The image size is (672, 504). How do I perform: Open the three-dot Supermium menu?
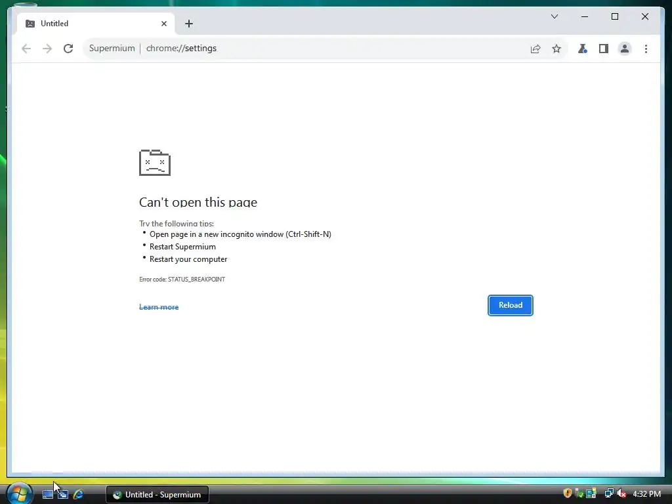(646, 49)
